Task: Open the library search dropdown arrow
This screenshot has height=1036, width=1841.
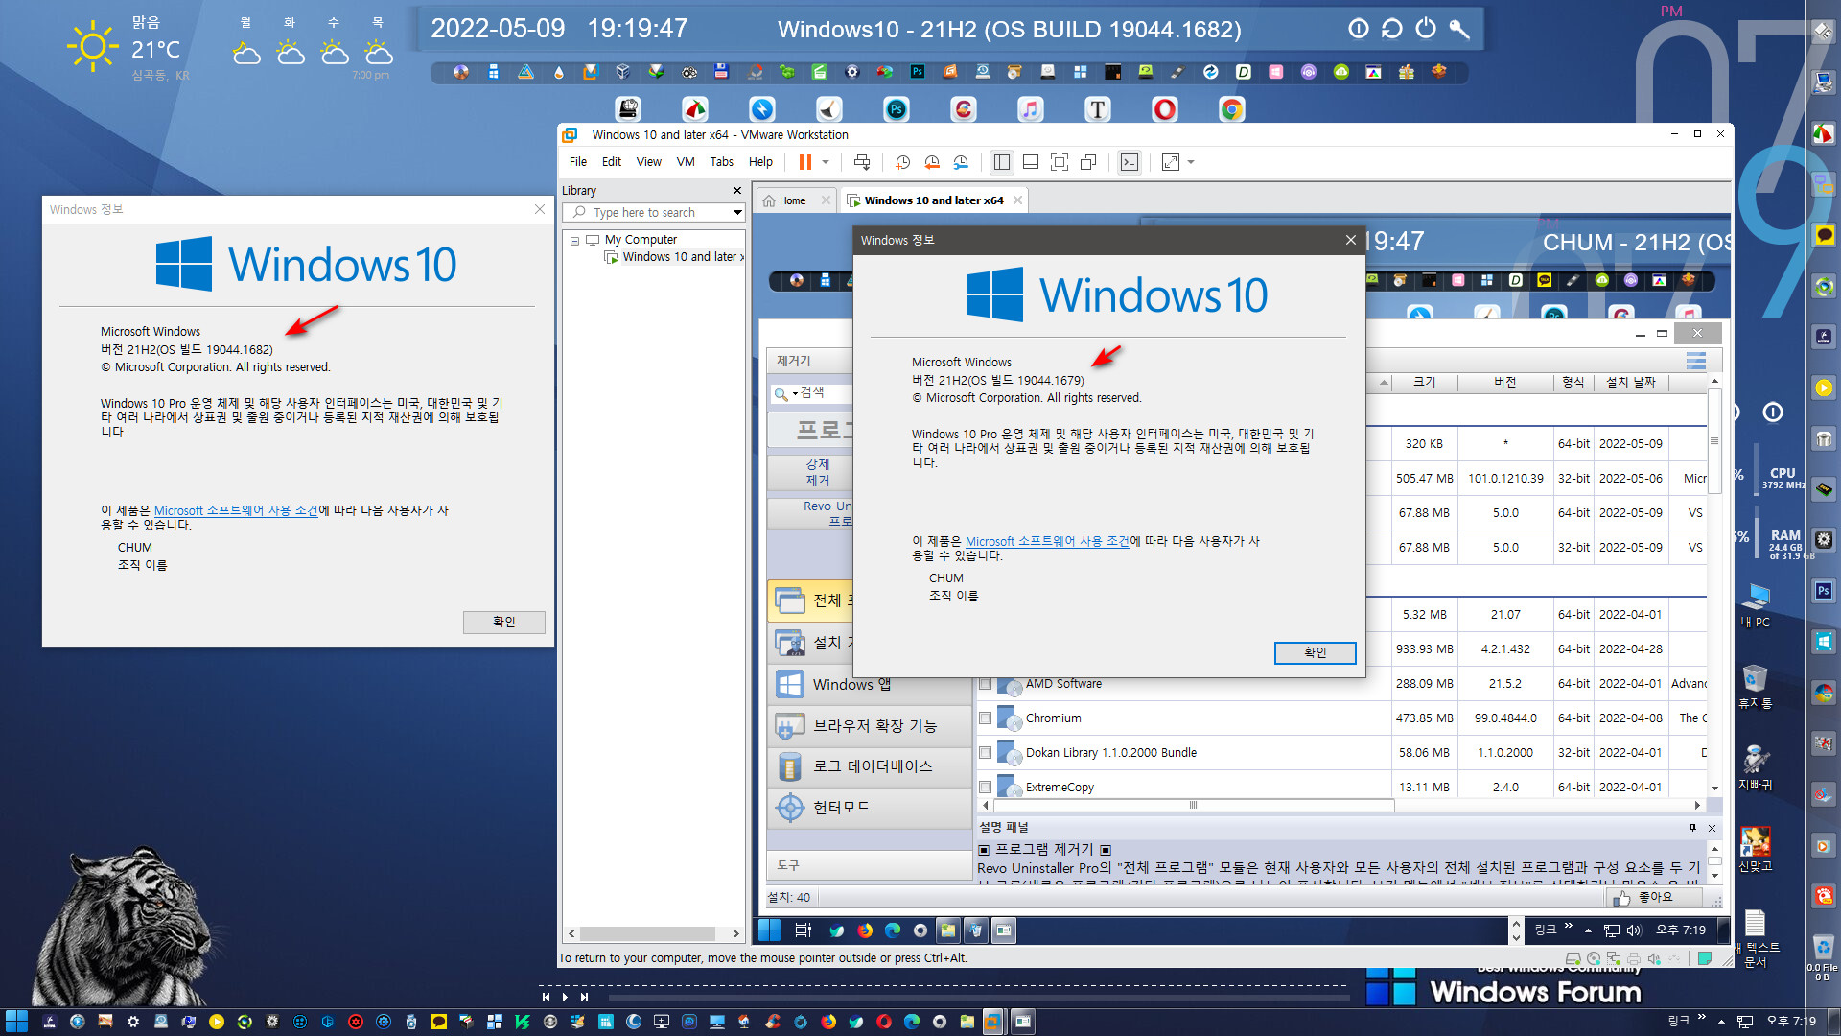Action: [737, 213]
